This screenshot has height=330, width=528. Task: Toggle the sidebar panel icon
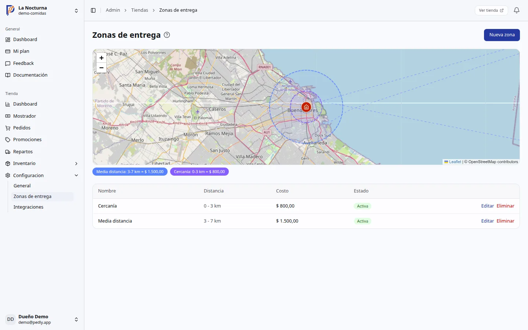tap(93, 10)
